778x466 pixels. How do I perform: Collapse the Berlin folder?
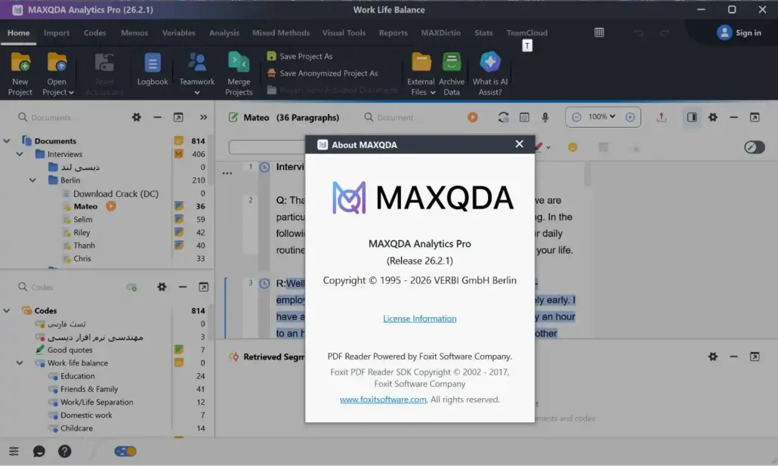[32, 181]
